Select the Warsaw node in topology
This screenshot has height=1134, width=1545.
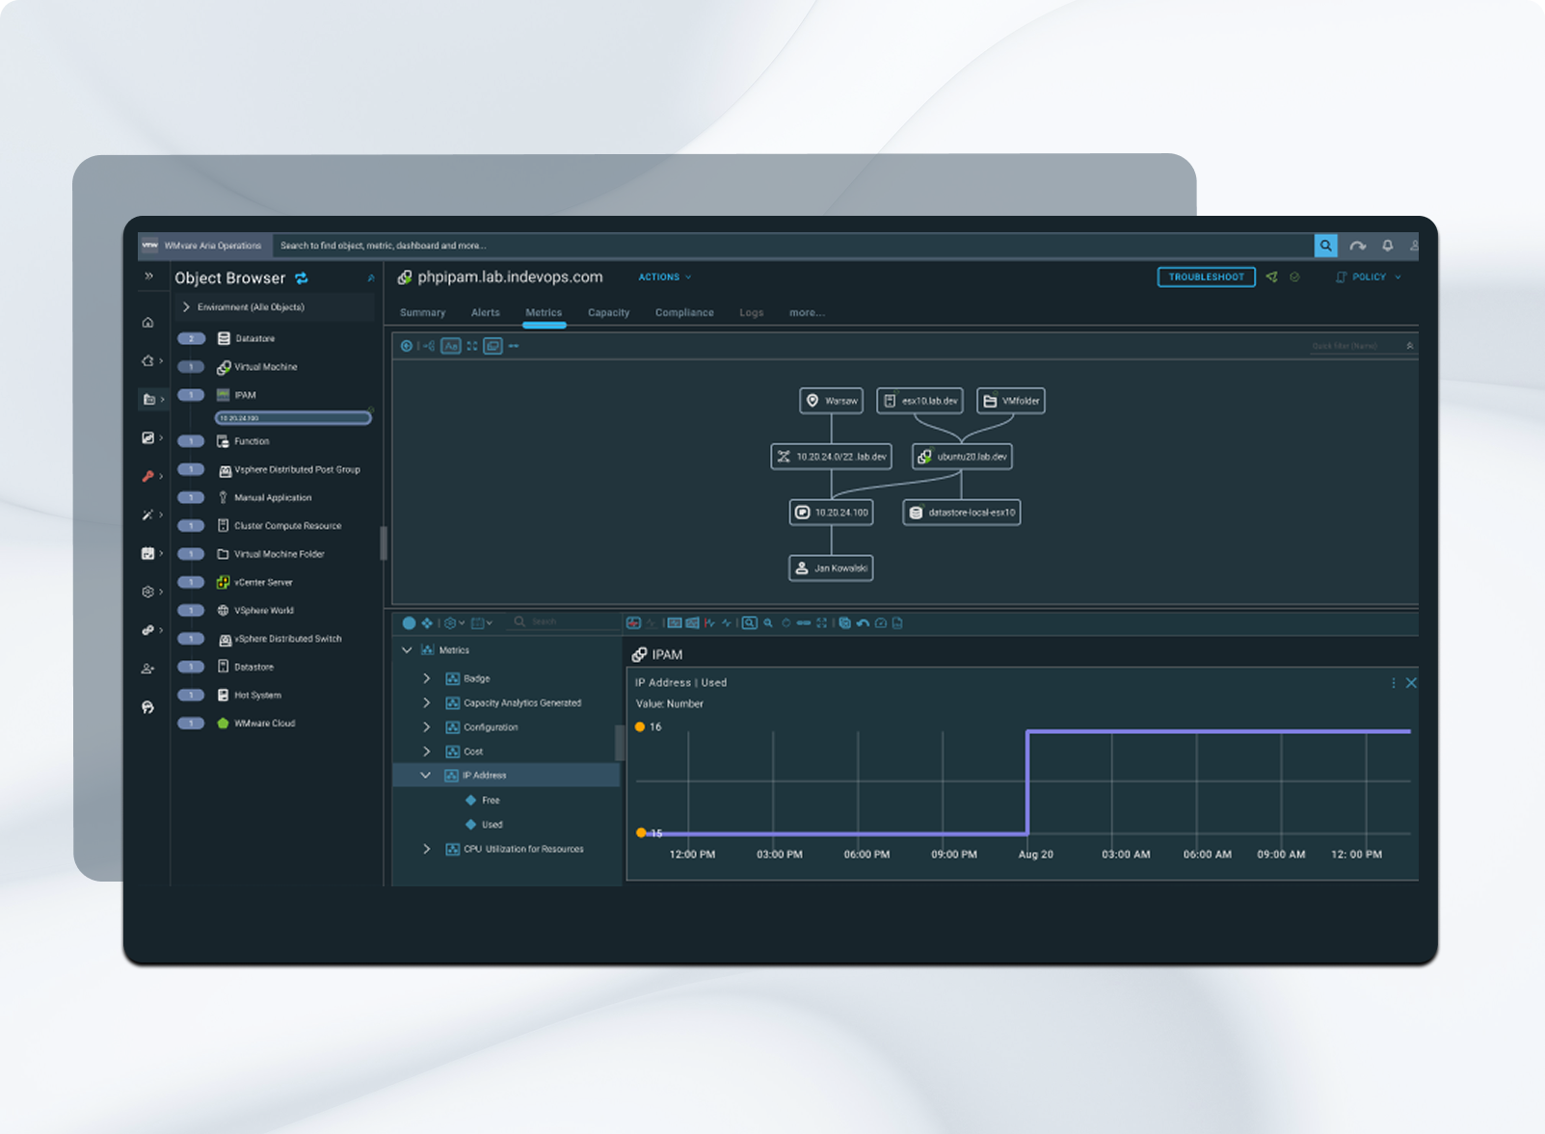pos(831,401)
